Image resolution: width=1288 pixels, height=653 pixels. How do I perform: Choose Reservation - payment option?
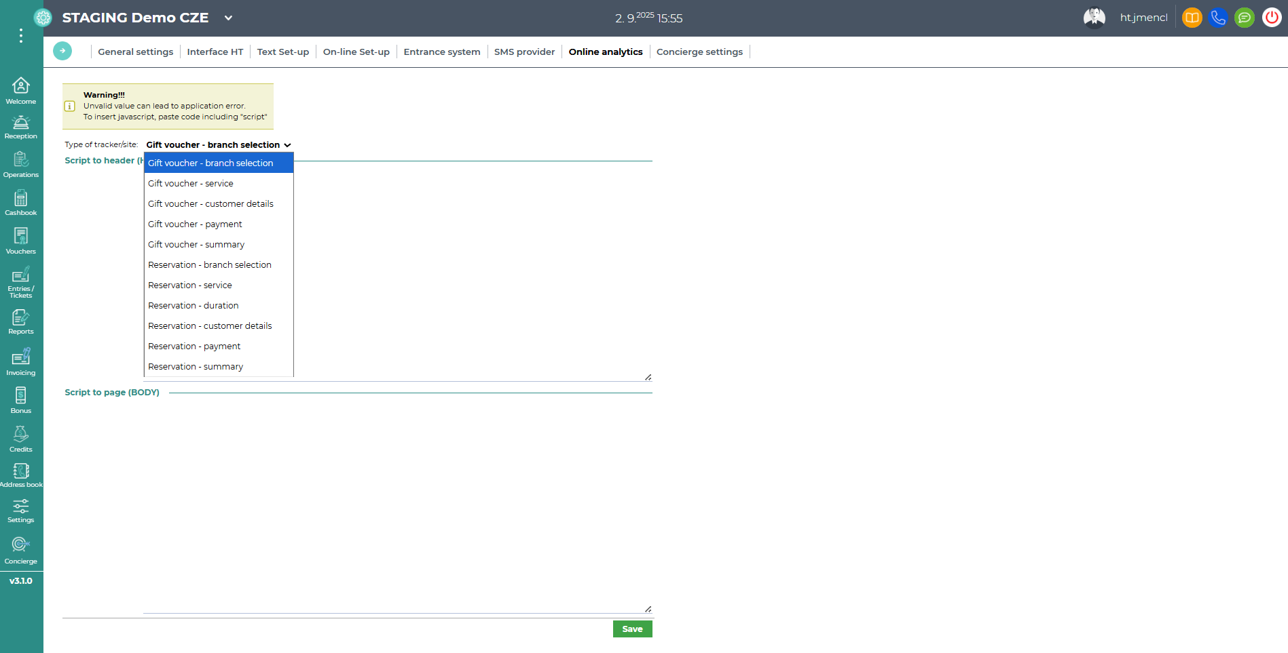point(219,346)
